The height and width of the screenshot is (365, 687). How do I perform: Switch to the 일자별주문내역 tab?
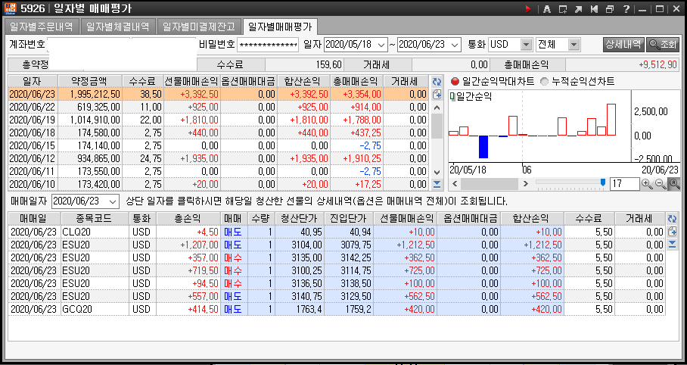(42, 27)
